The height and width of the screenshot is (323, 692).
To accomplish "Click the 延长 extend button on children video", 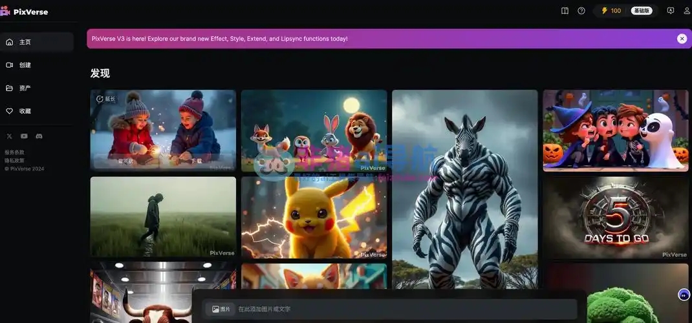I will tap(106, 99).
